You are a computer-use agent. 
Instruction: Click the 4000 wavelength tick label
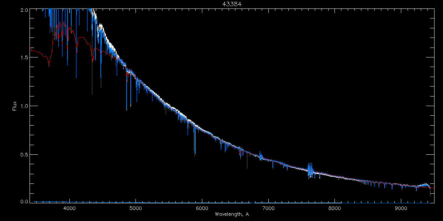coord(69,208)
